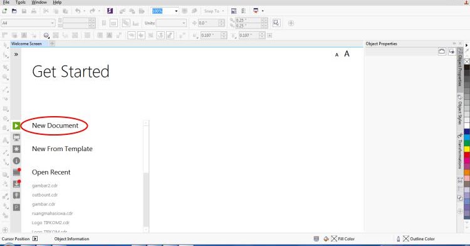Click the Open folder toolbar icon
470x246 pixels.
pos(14,11)
